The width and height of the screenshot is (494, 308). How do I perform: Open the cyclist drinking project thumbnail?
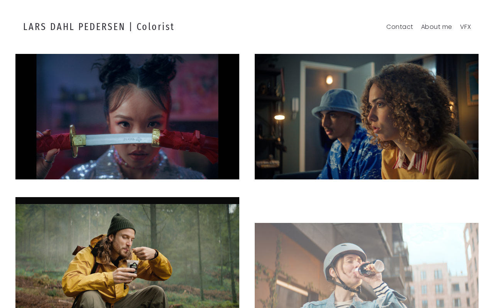click(x=367, y=265)
